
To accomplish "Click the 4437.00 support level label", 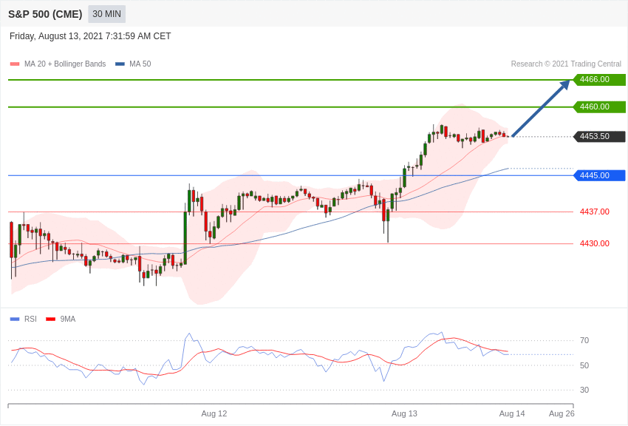I will [594, 212].
